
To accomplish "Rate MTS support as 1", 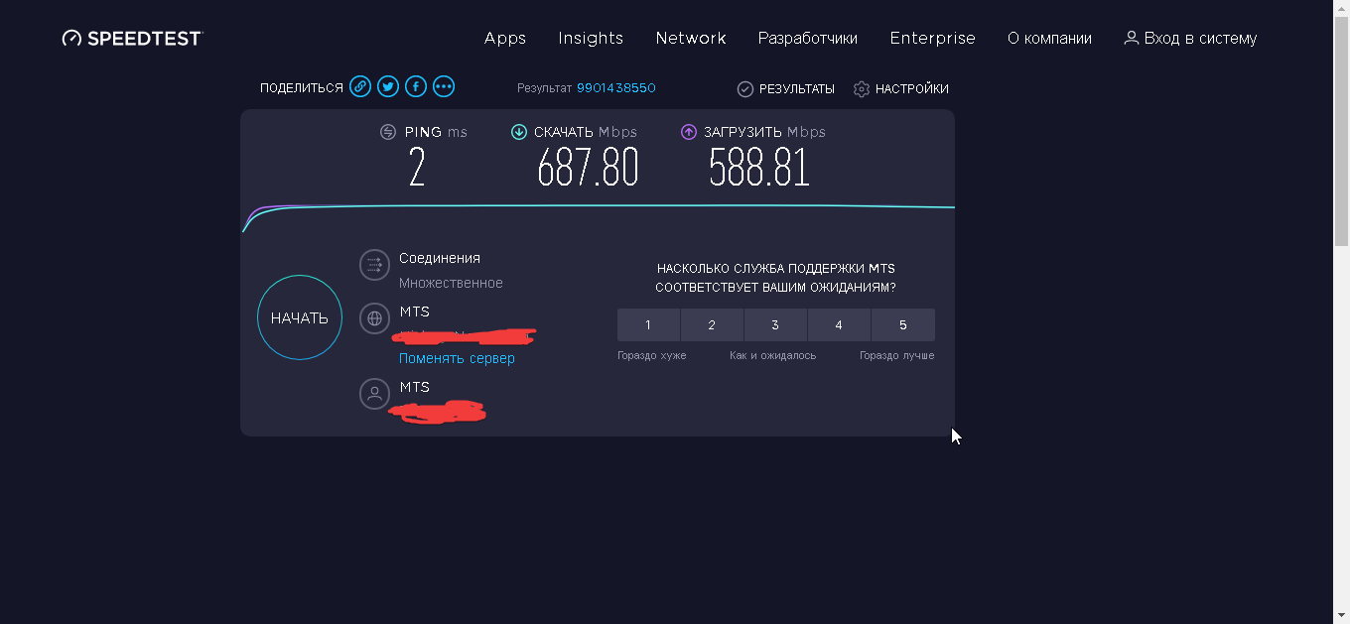I will [648, 325].
